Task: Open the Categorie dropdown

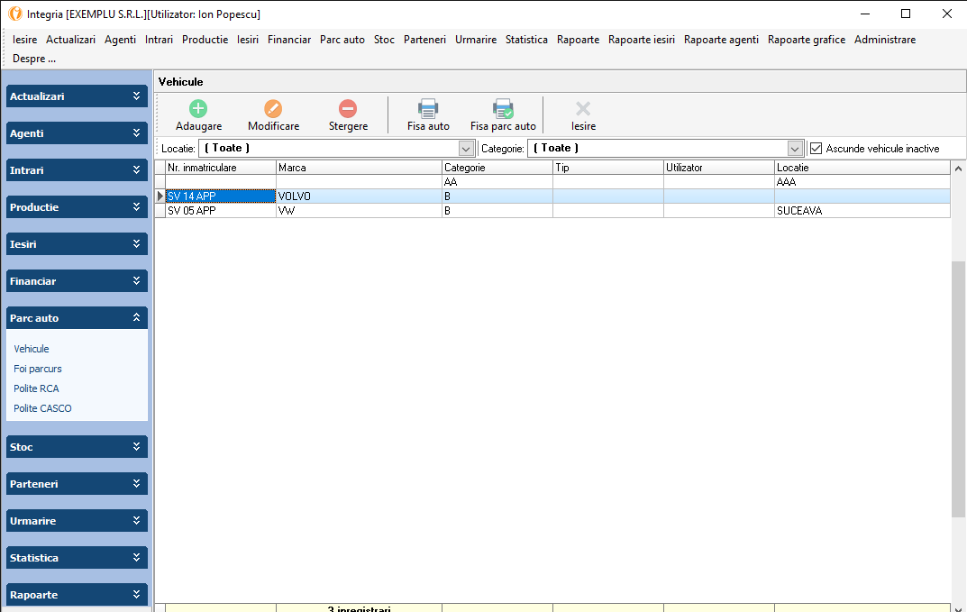Action: 795,148
